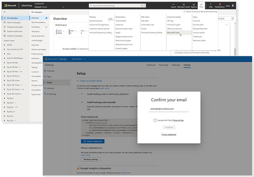Image resolution: width=254 pixels, height=177 pixels.
Task: Click Masking settings button
Action: point(91,159)
